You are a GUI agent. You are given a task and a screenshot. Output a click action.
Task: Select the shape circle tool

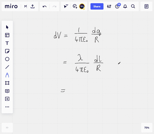7,59
